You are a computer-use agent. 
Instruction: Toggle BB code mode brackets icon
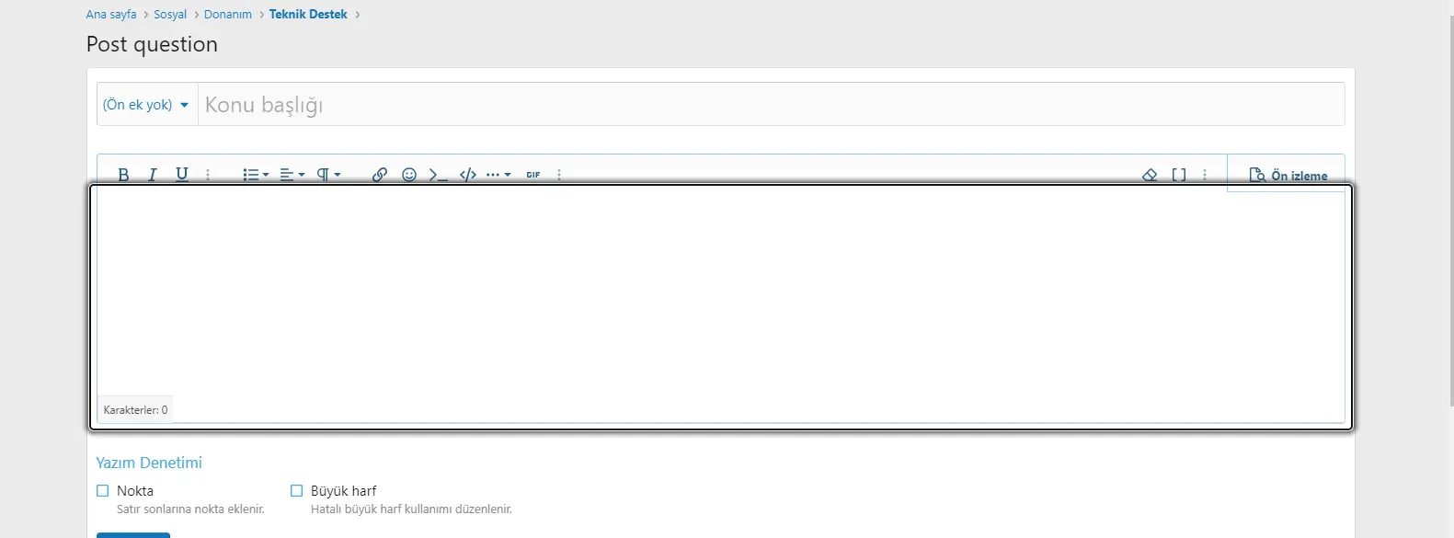[x=1179, y=175]
